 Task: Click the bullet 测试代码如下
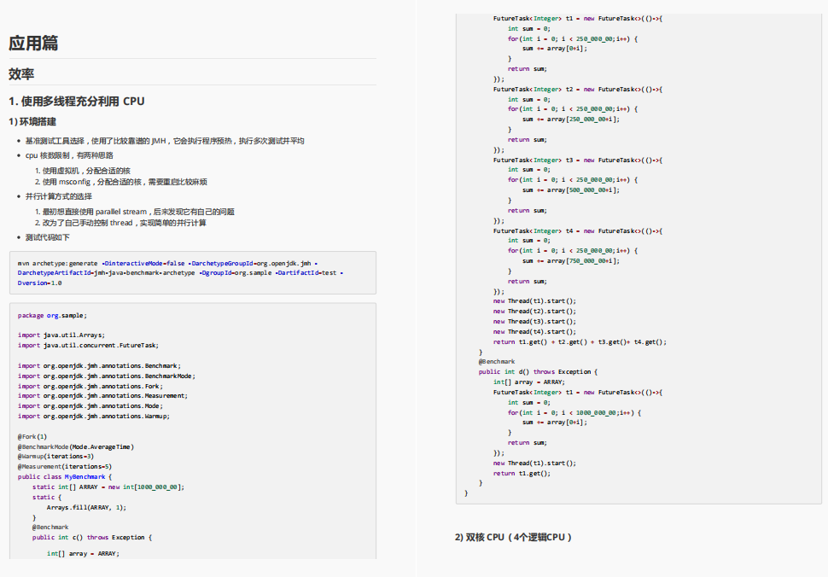point(48,237)
